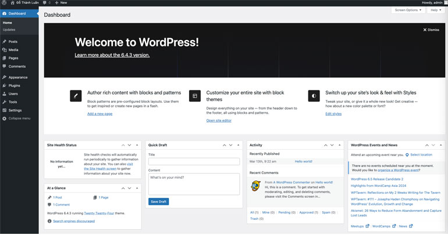Move At a Glance panel up

coord(123,188)
